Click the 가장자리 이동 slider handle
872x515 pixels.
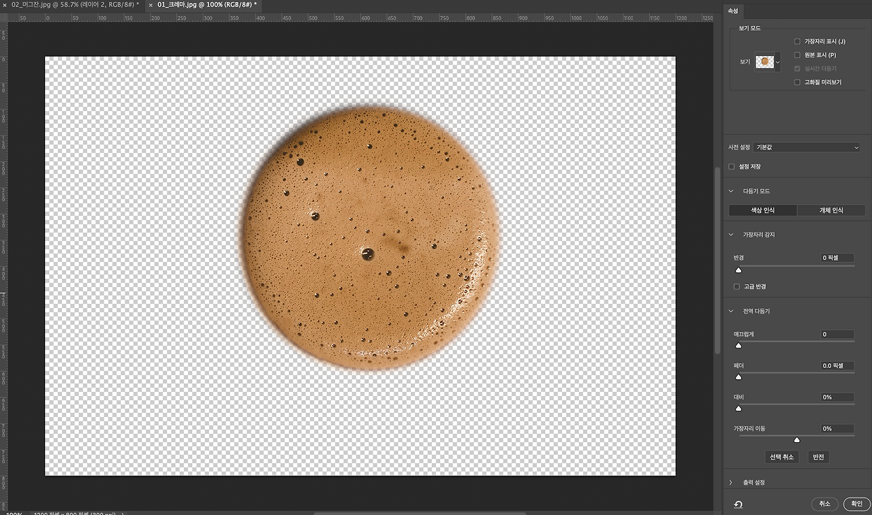[x=796, y=439]
